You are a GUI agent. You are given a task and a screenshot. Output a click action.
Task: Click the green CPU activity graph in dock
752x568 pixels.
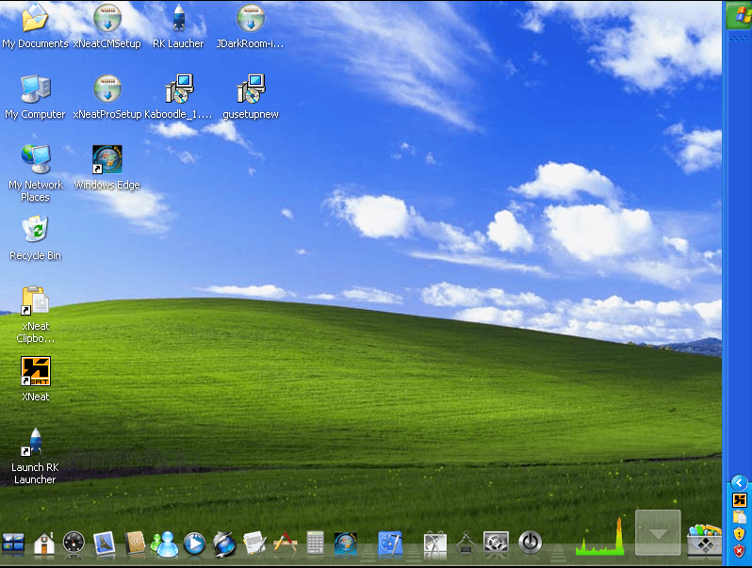point(599,537)
